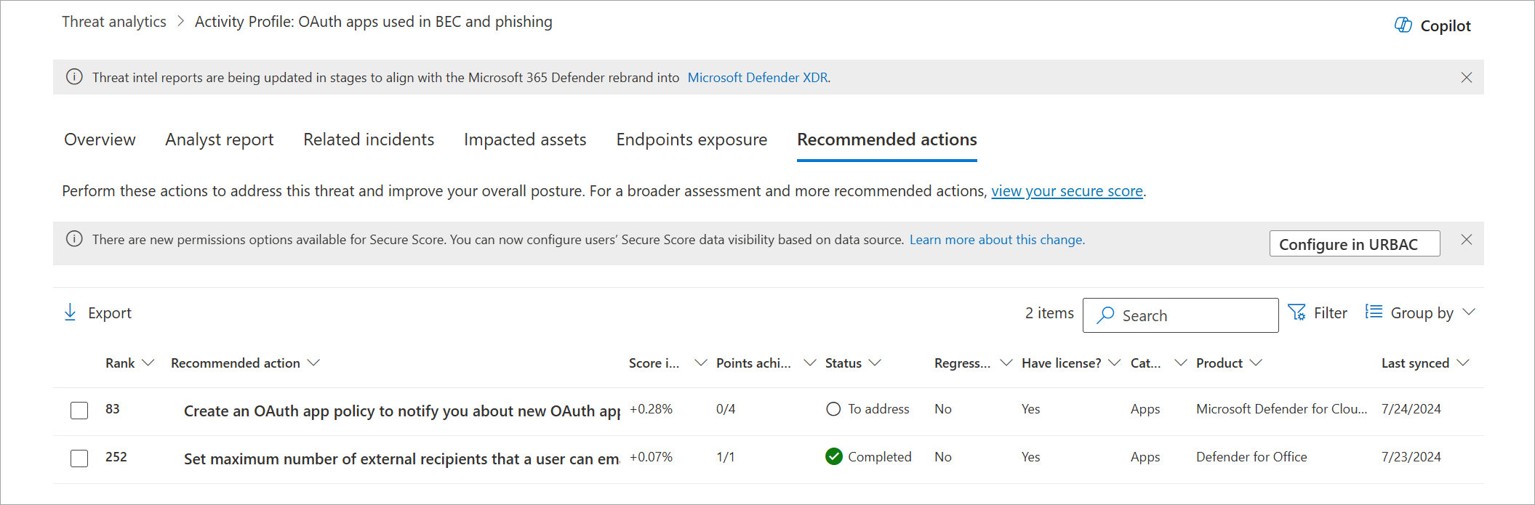The height and width of the screenshot is (505, 1535).
Task: Go to Threat analytics breadcrumb
Action: 114,22
